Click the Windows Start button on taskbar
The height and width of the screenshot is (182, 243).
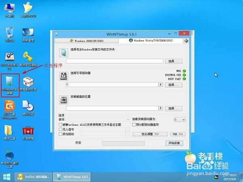(x=7, y=177)
